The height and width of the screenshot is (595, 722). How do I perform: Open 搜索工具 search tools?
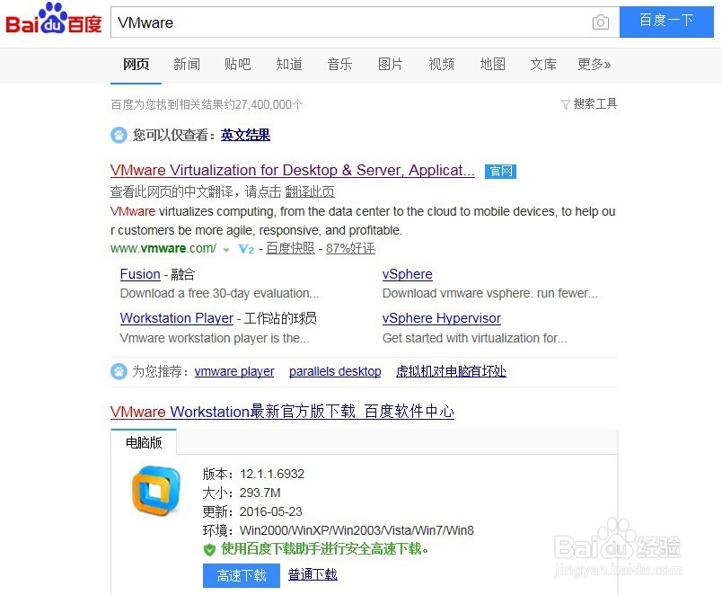[594, 103]
